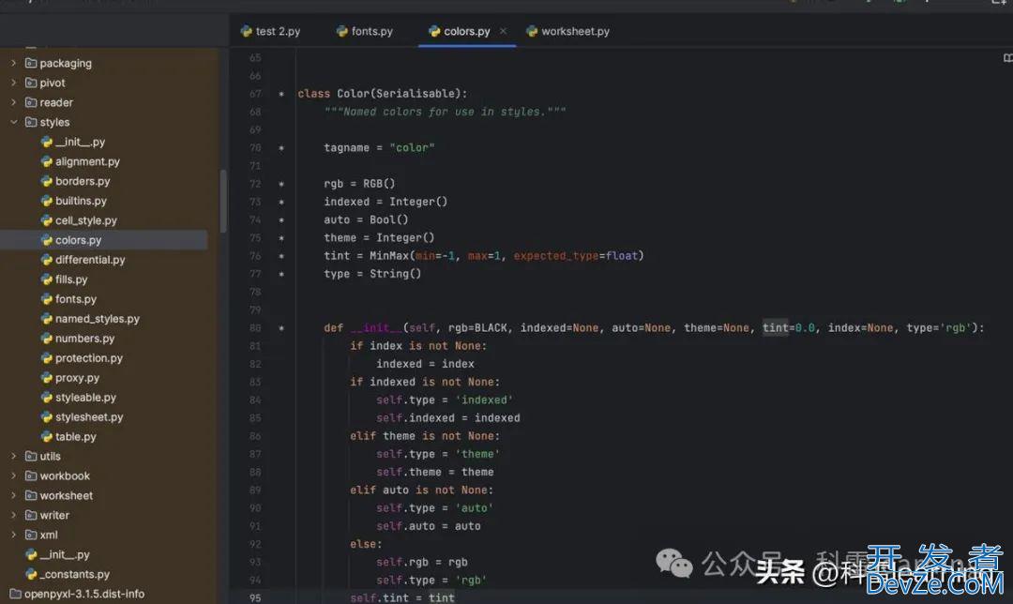Expand the pivot folder
This screenshot has width=1013, height=604.
pyautogui.click(x=13, y=83)
